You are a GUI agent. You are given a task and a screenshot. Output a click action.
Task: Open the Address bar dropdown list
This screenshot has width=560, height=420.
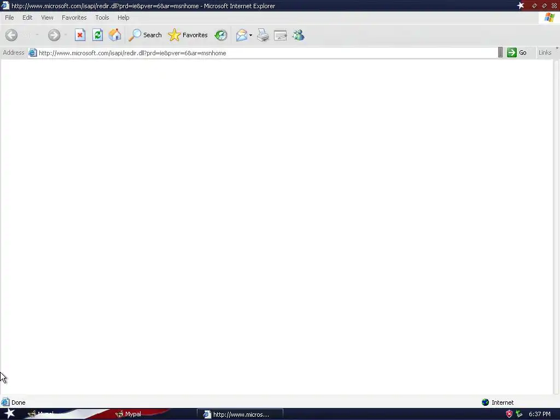tap(500, 52)
